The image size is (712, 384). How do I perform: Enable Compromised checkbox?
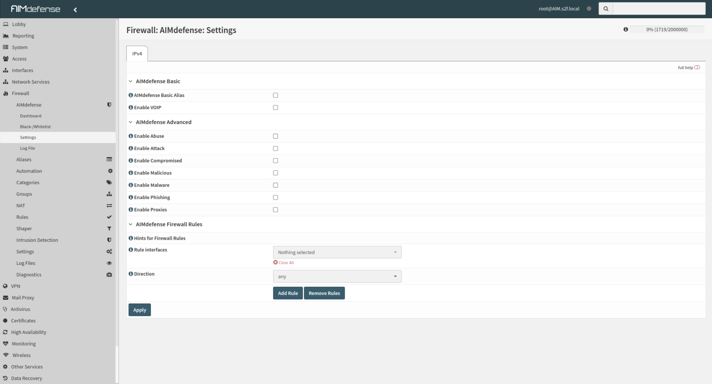click(276, 160)
